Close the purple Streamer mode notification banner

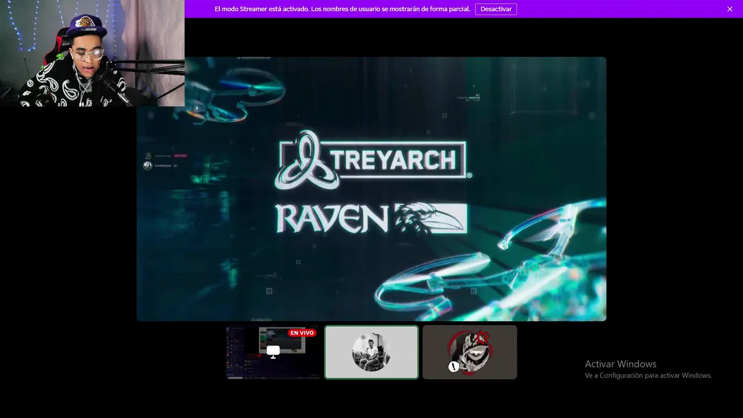[730, 9]
